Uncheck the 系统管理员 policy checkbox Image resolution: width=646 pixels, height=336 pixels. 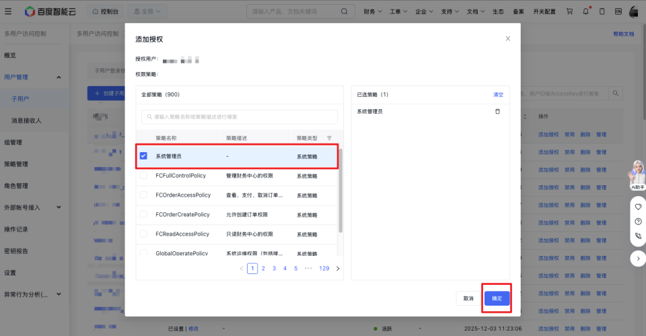pyautogui.click(x=143, y=156)
